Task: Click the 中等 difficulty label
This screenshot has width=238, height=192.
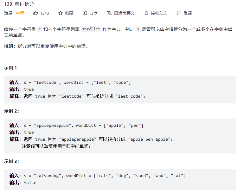Action: point(20,13)
